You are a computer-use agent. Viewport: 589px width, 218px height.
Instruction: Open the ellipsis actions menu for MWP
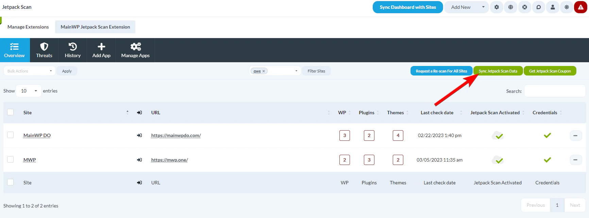click(x=576, y=160)
